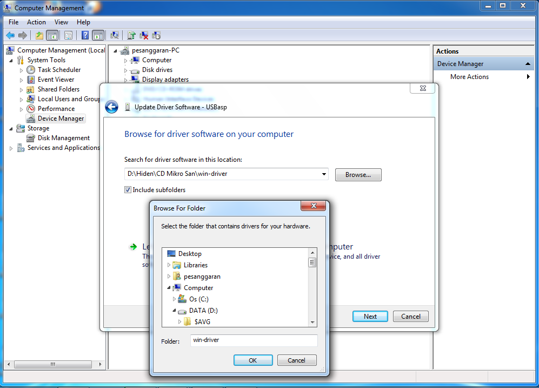Open the View menu
This screenshot has width=539, height=388.
[x=61, y=22]
